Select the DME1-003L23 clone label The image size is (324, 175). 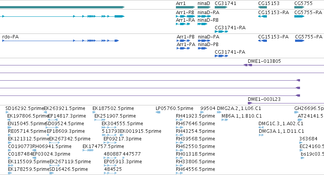tap(264, 99)
